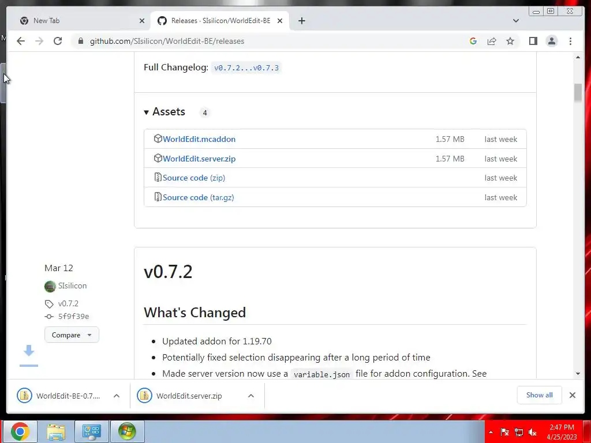591x443 pixels.
Task: Click the Source code (zip) file icon
Action: click(x=158, y=178)
